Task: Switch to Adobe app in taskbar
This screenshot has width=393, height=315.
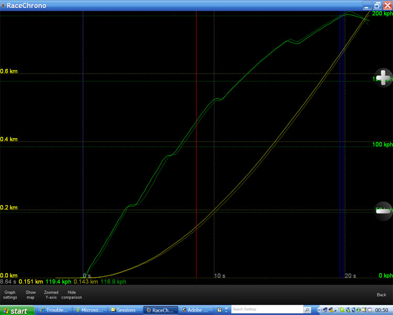Action: [195, 310]
